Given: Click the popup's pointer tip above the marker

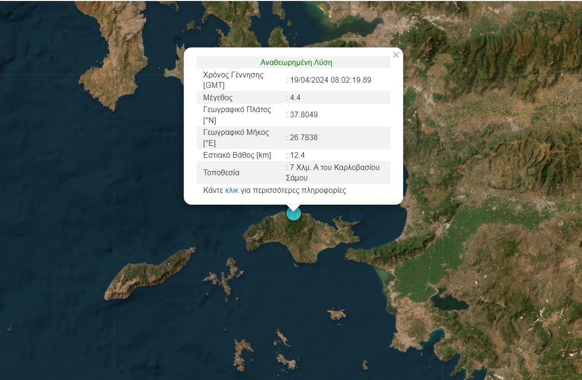Looking at the screenshot, I should [x=294, y=208].
